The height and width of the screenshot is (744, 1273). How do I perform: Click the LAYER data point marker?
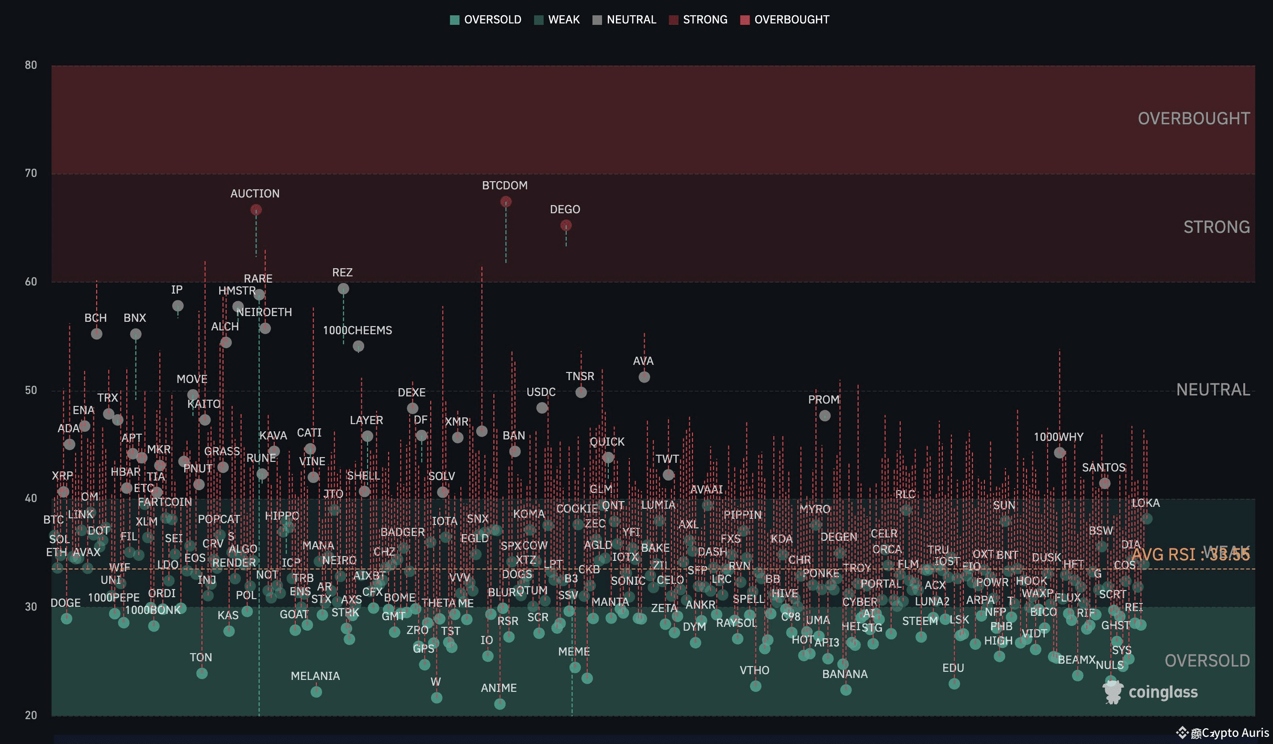[367, 436]
